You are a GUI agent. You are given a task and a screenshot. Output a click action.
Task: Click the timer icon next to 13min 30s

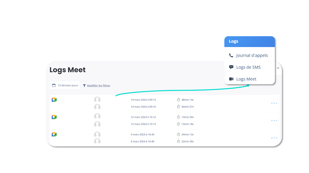[x=178, y=117]
